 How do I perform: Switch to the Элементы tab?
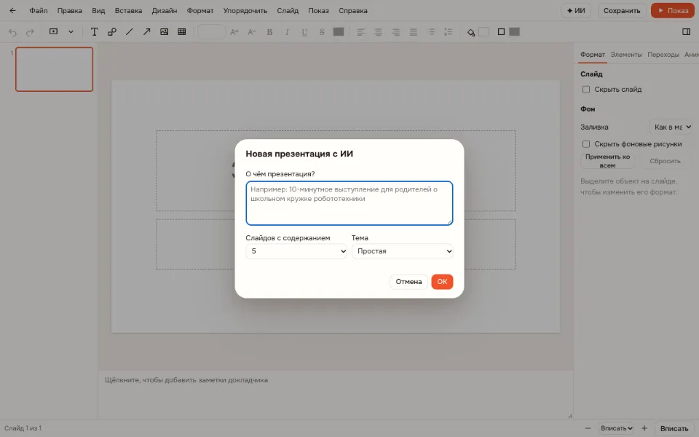pyautogui.click(x=626, y=55)
